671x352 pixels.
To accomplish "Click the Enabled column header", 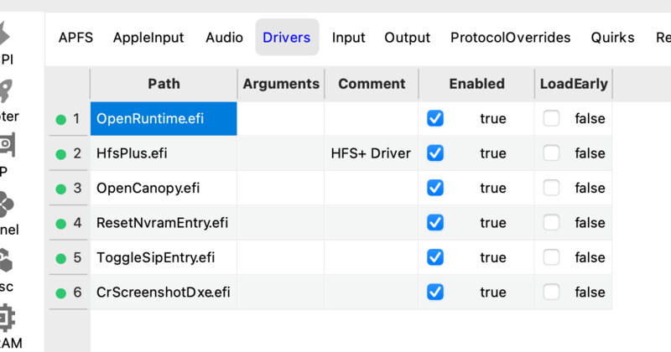I will [476, 84].
